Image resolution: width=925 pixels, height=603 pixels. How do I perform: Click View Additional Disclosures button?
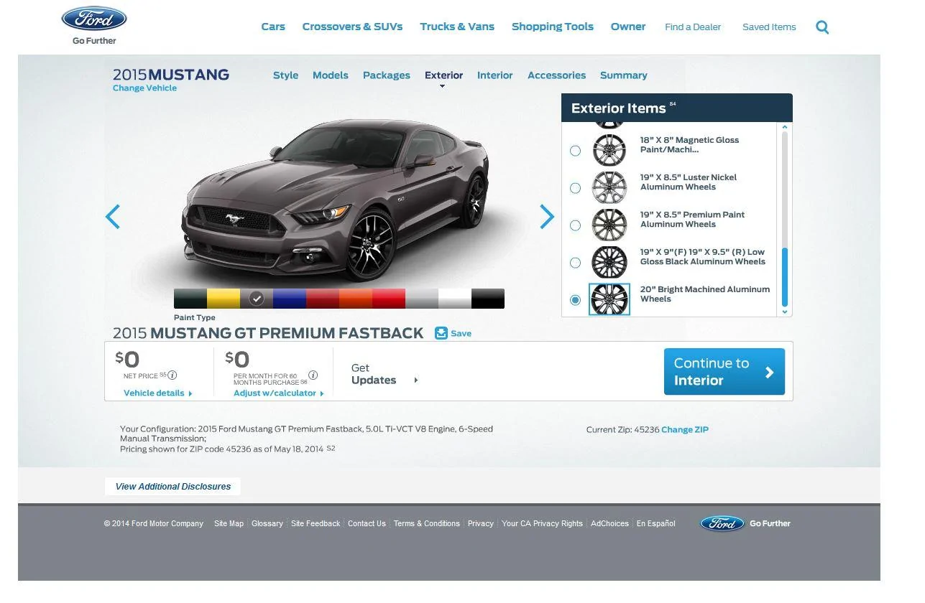(173, 487)
